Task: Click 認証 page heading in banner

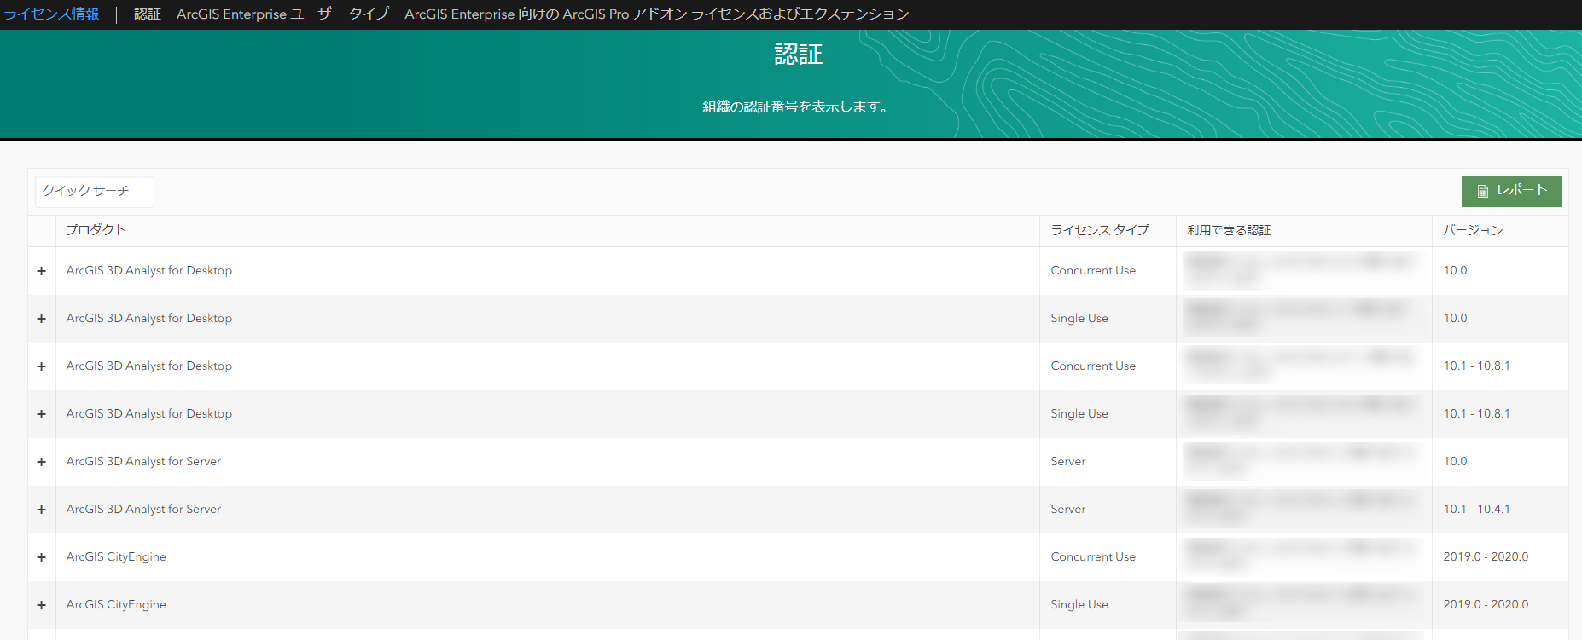Action: pyautogui.click(x=799, y=55)
